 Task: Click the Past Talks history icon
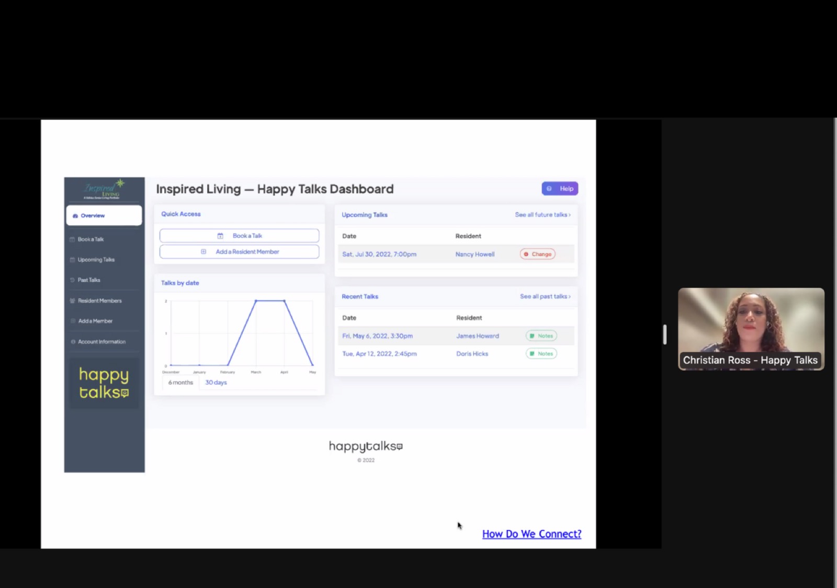point(72,280)
